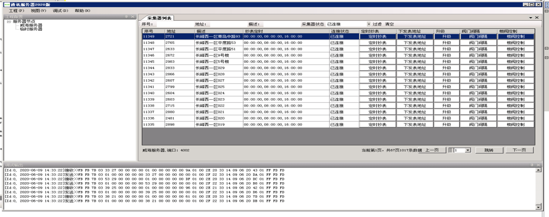Open tab list arrow beside 采集器列表 tabs
The image size is (549, 217).
(x=531, y=18)
